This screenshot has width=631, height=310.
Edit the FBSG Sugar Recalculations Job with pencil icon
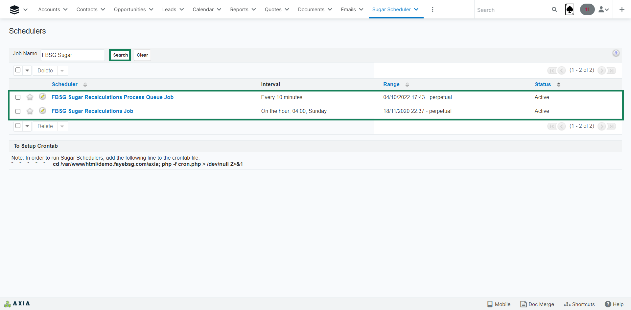click(x=42, y=111)
